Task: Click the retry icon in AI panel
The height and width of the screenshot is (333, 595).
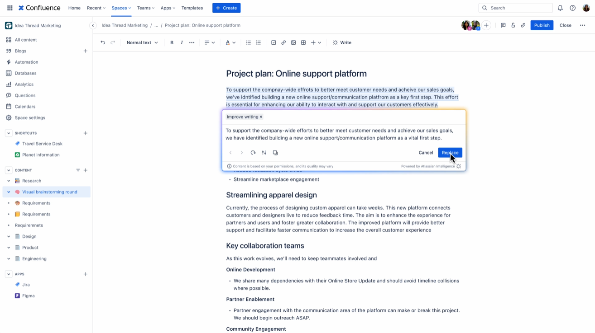Action: coord(253,153)
